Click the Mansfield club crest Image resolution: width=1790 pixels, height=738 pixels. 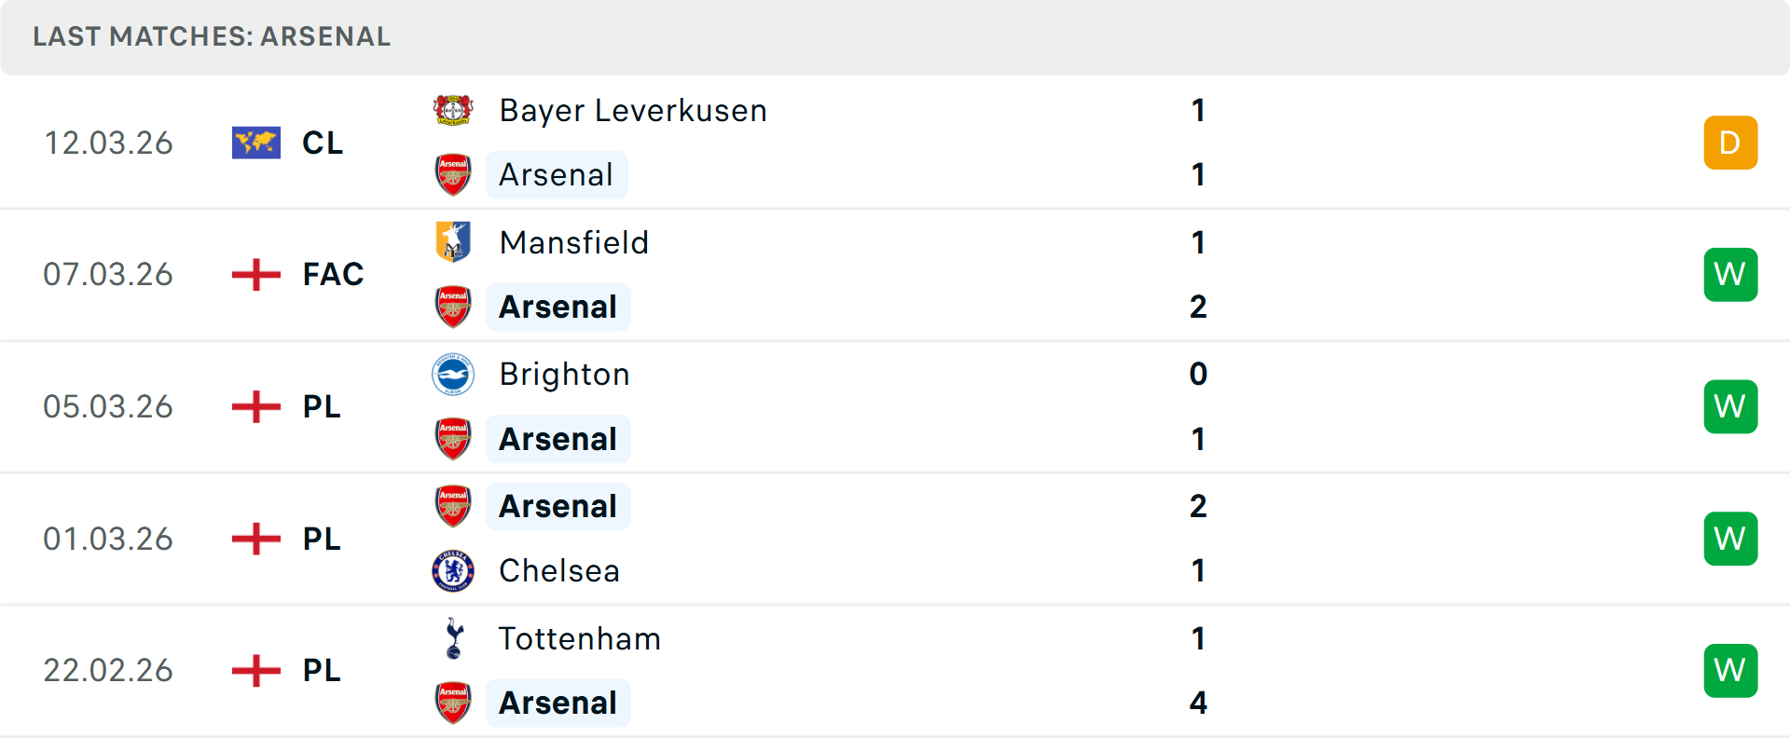pos(453,241)
